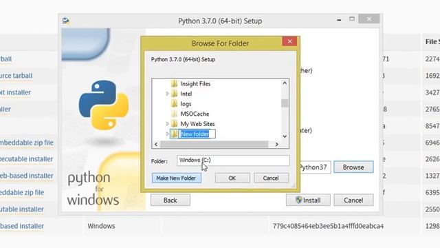Screen dimensions: 440x248
Task: Click the 'Python 3.7.0 (64-bit) Setup' dialog label
Action: pos(183,59)
